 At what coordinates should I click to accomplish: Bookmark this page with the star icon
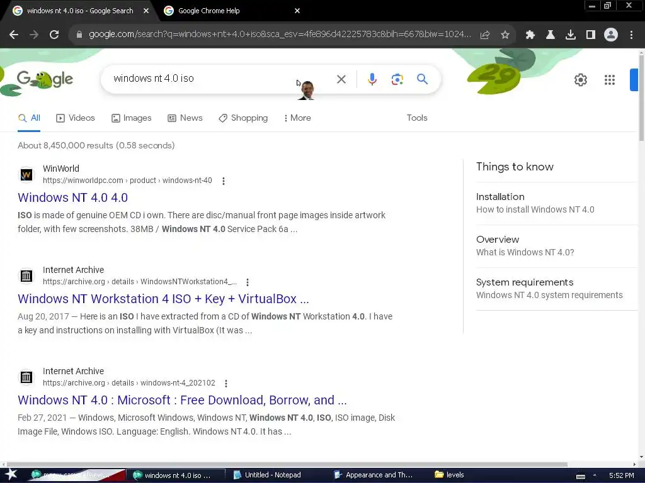click(505, 35)
